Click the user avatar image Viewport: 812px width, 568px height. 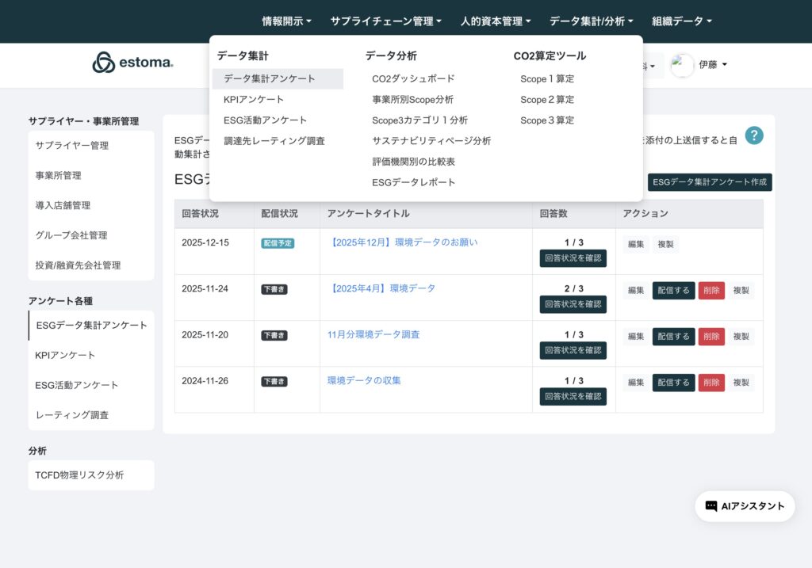click(x=682, y=66)
